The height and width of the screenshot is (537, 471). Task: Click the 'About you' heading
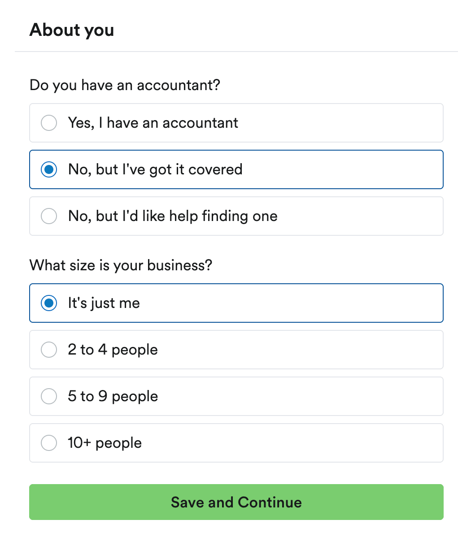coord(72,30)
